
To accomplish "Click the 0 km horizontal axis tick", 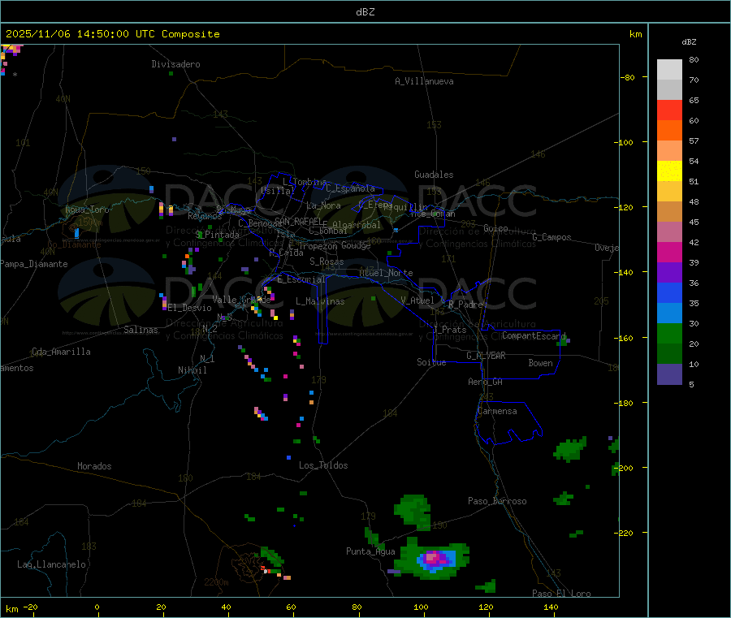I will (x=97, y=607).
